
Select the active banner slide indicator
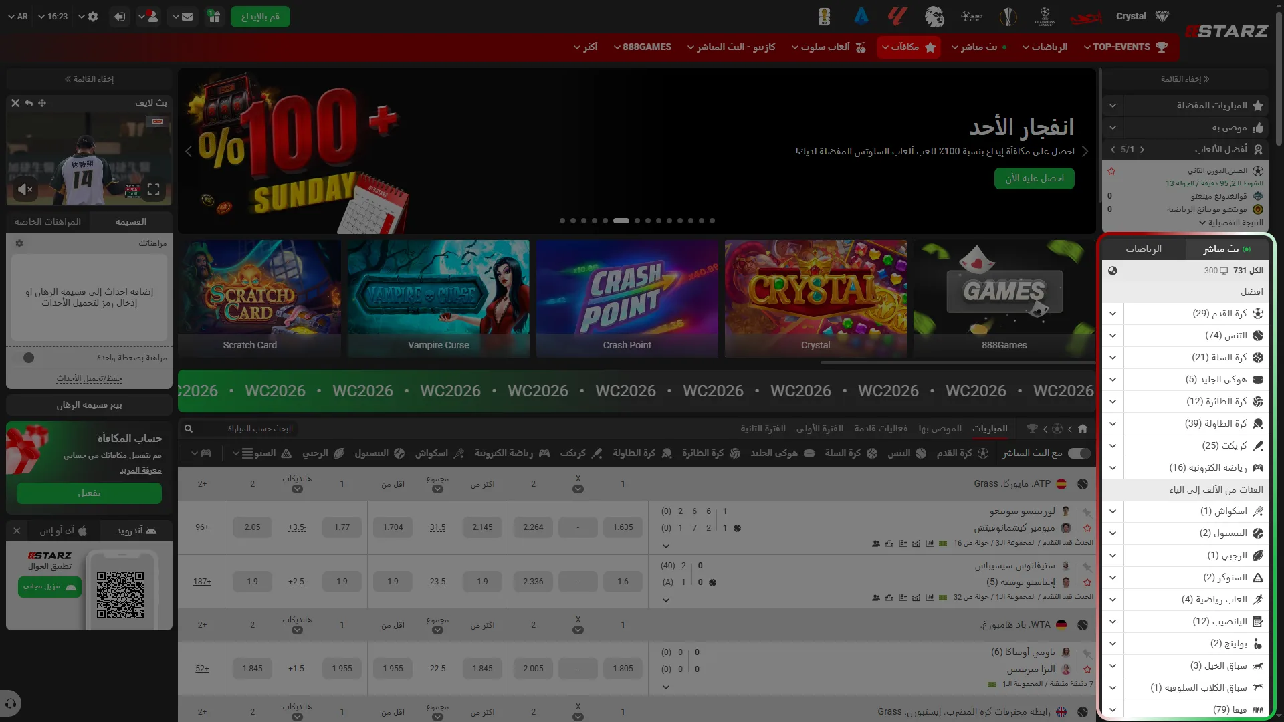click(x=621, y=221)
